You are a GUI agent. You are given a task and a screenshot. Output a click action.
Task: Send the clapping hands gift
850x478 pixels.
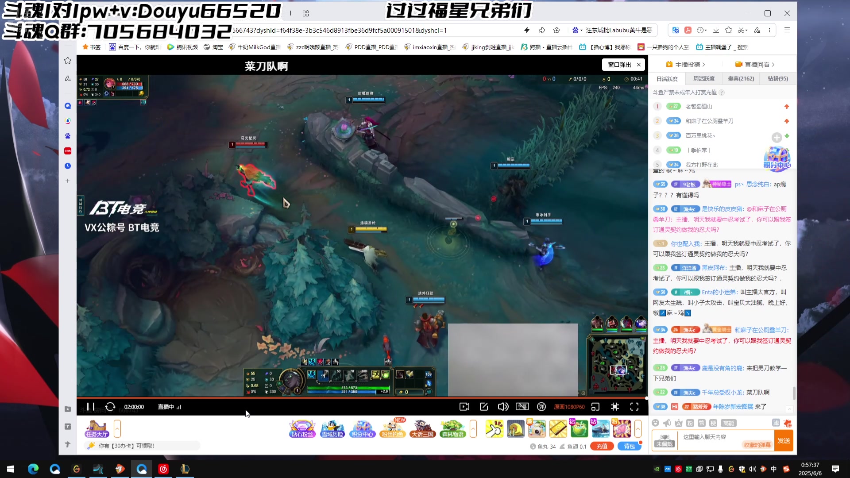[x=495, y=429]
